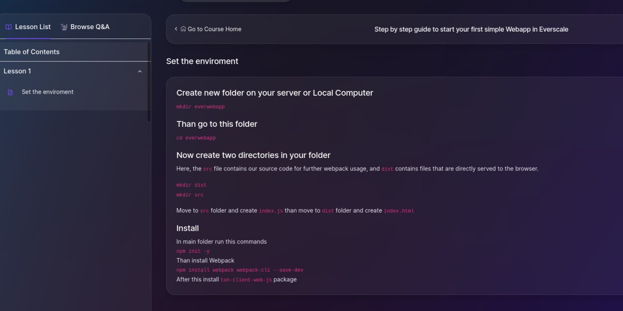Click the Table of Contents heading
Viewport: 623px width, 311px height.
coord(32,52)
